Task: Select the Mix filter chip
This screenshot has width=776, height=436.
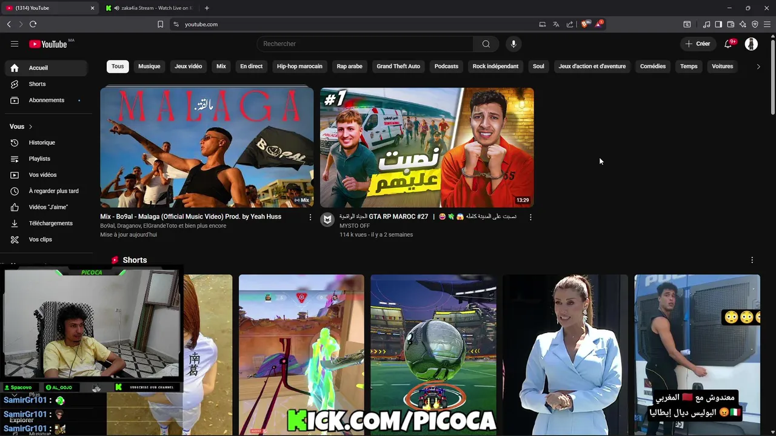Action: pos(221,66)
